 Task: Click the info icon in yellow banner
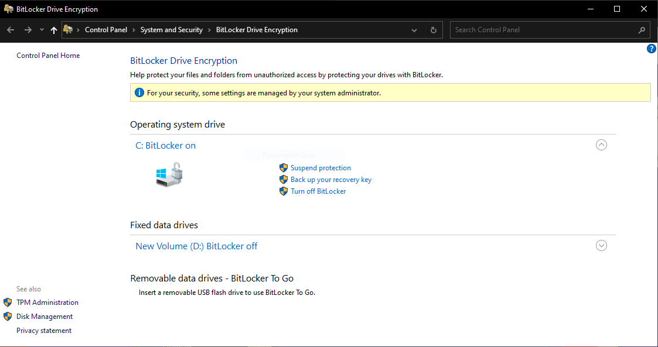139,92
